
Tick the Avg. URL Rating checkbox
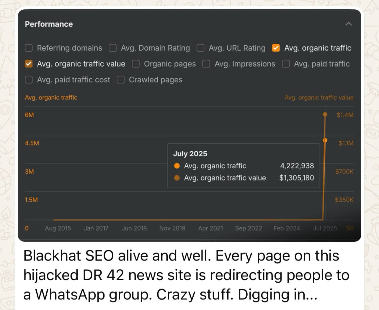[200, 48]
